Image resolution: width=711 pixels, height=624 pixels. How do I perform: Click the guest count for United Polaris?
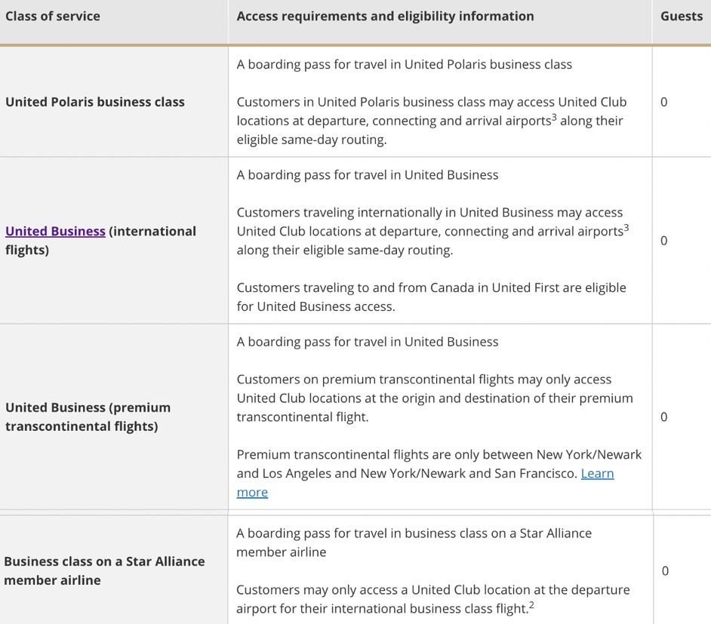point(663,102)
